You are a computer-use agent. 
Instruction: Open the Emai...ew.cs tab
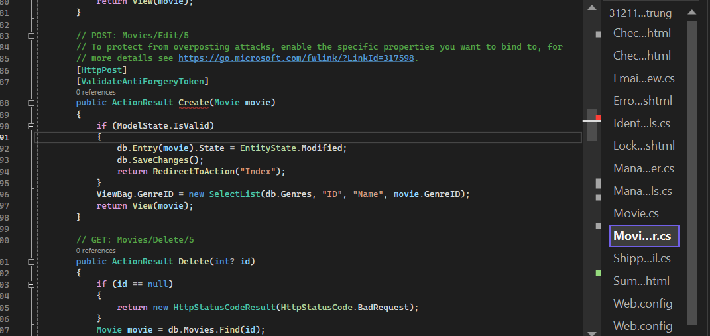click(644, 78)
